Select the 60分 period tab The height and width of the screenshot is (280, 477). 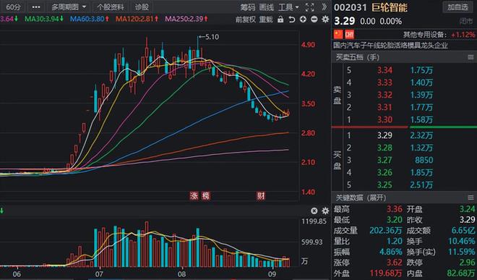(x=13, y=7)
